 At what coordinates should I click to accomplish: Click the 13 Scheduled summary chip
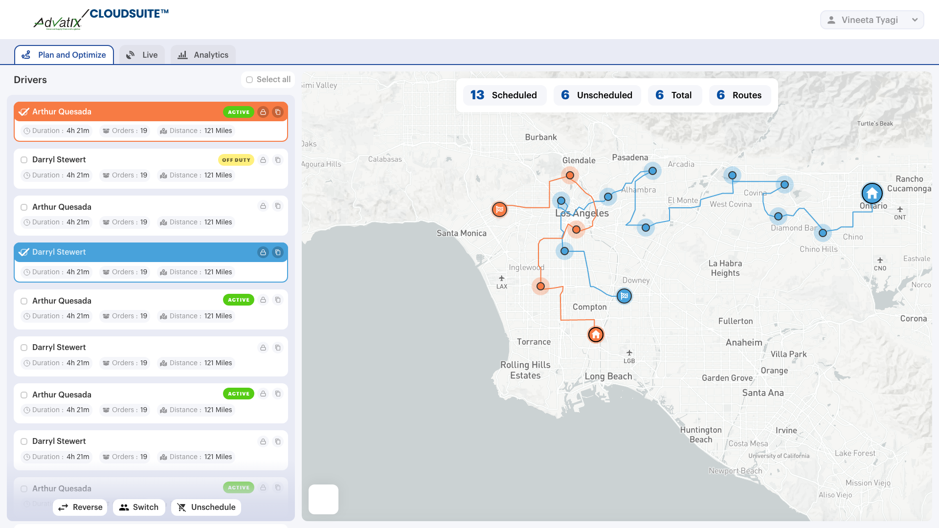(504, 95)
